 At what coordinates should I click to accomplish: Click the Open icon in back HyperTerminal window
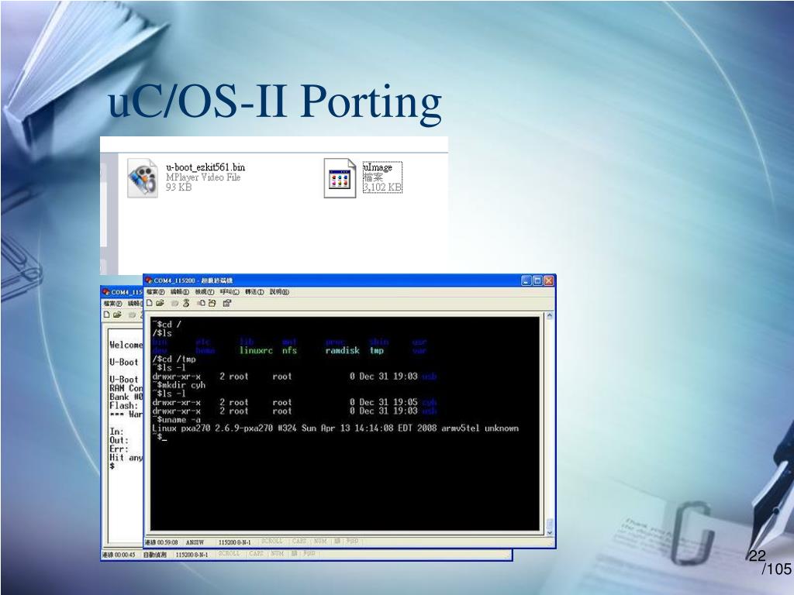click(118, 315)
